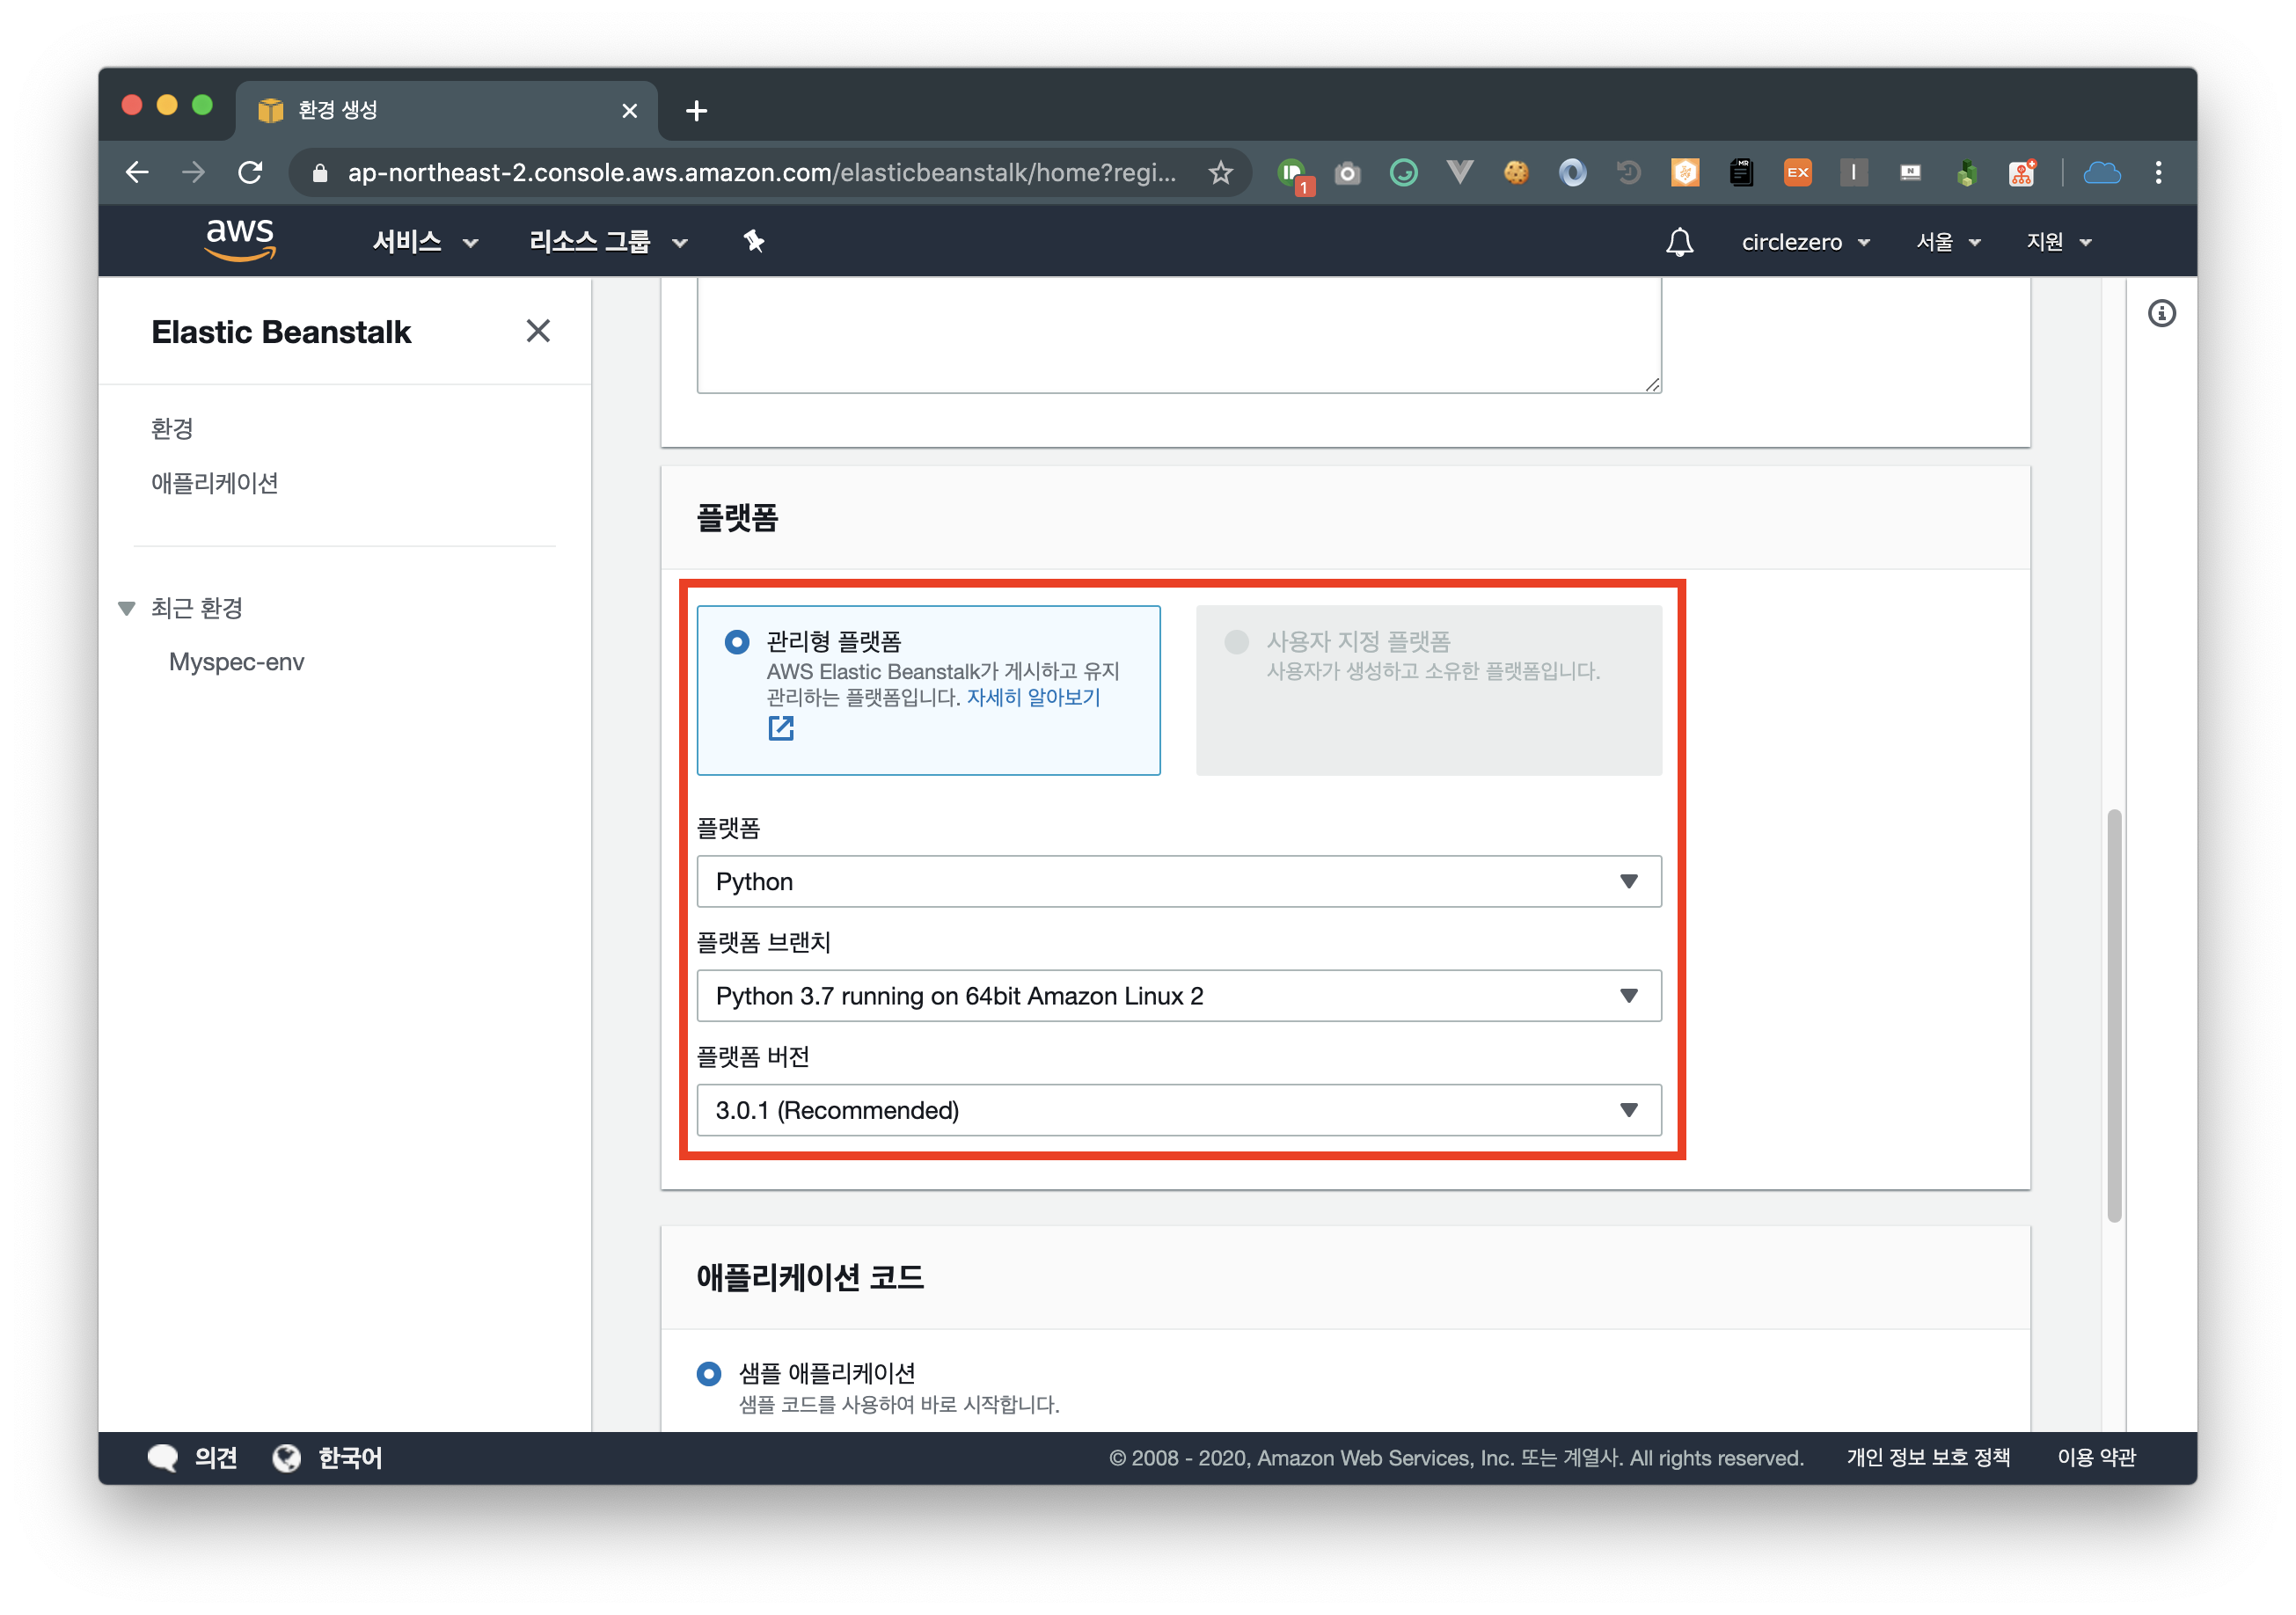The image size is (2296, 1615).
Task: Click the page vertical scrollbar thumb
Action: tap(2113, 1015)
